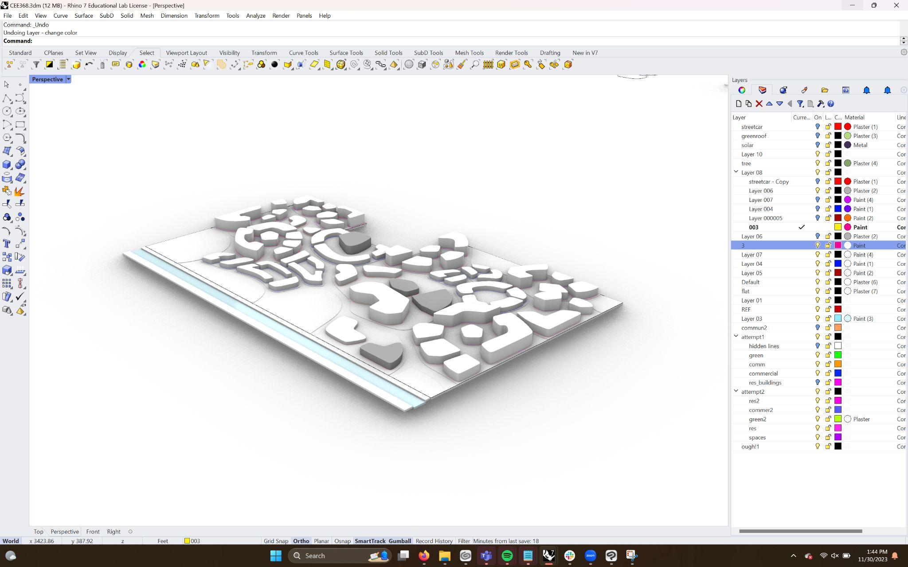
Task: Select the Text tool in left sidebar
Action: coord(7,244)
